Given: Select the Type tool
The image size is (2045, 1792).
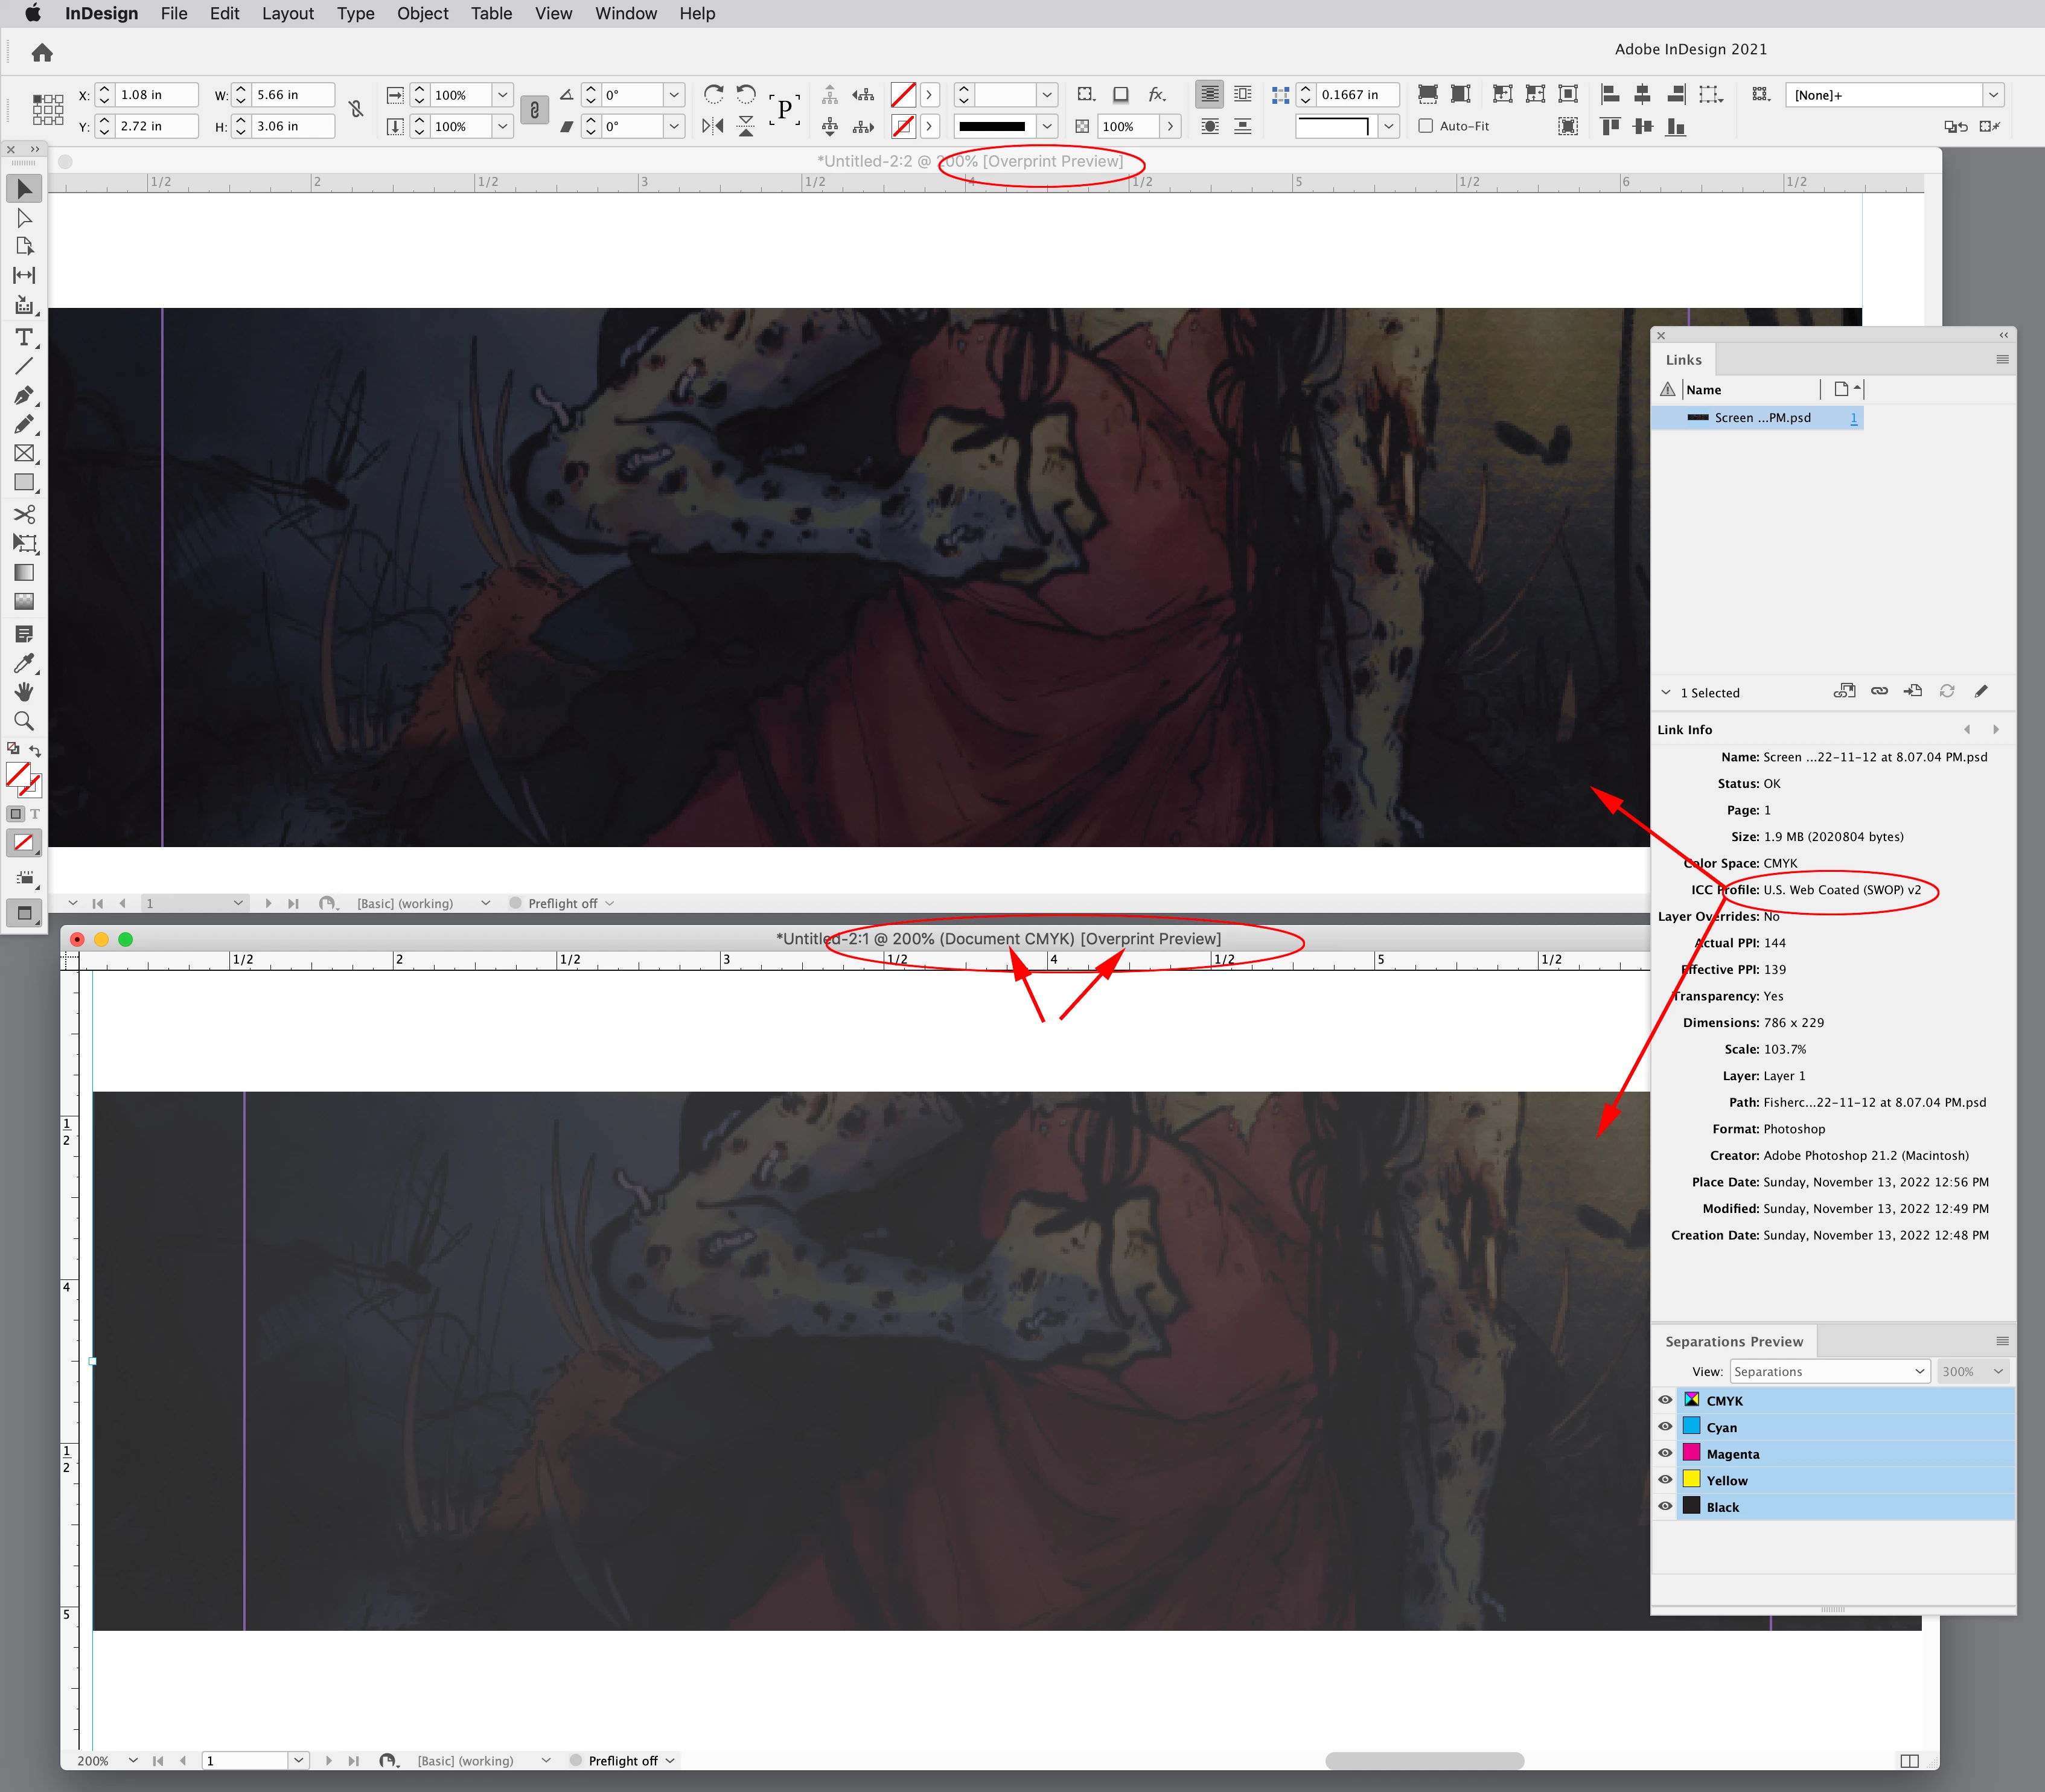Looking at the screenshot, I should (x=24, y=337).
